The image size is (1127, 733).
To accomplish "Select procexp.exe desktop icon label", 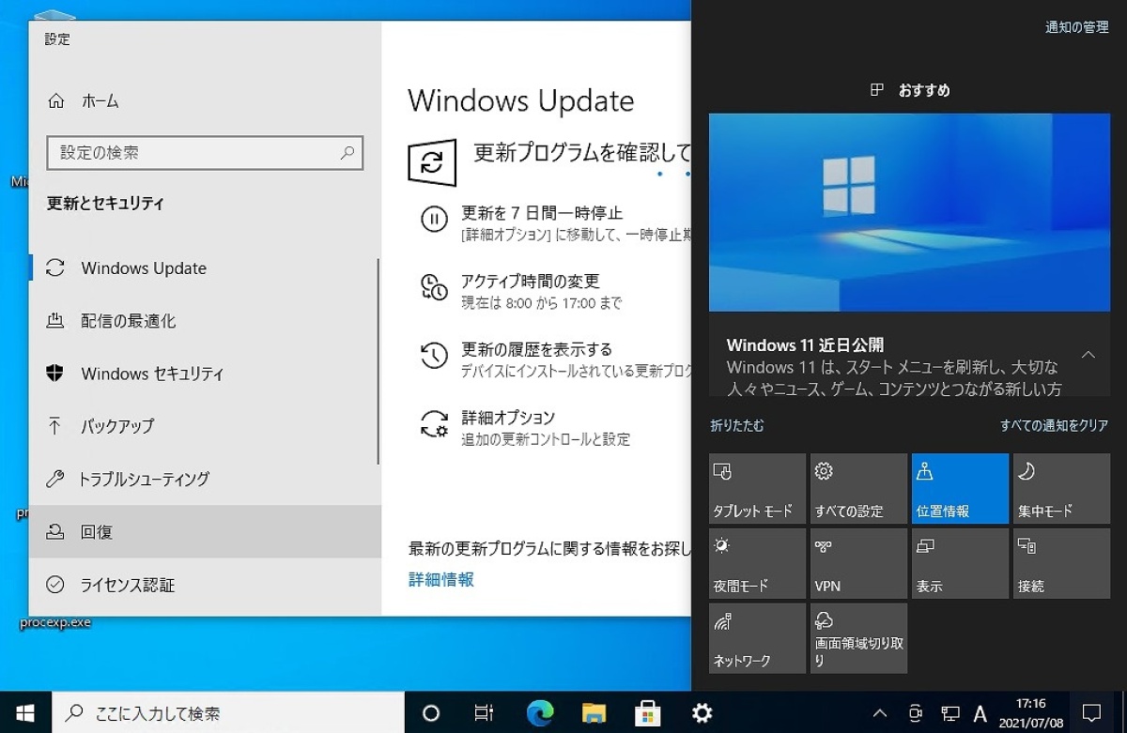I will [55, 622].
